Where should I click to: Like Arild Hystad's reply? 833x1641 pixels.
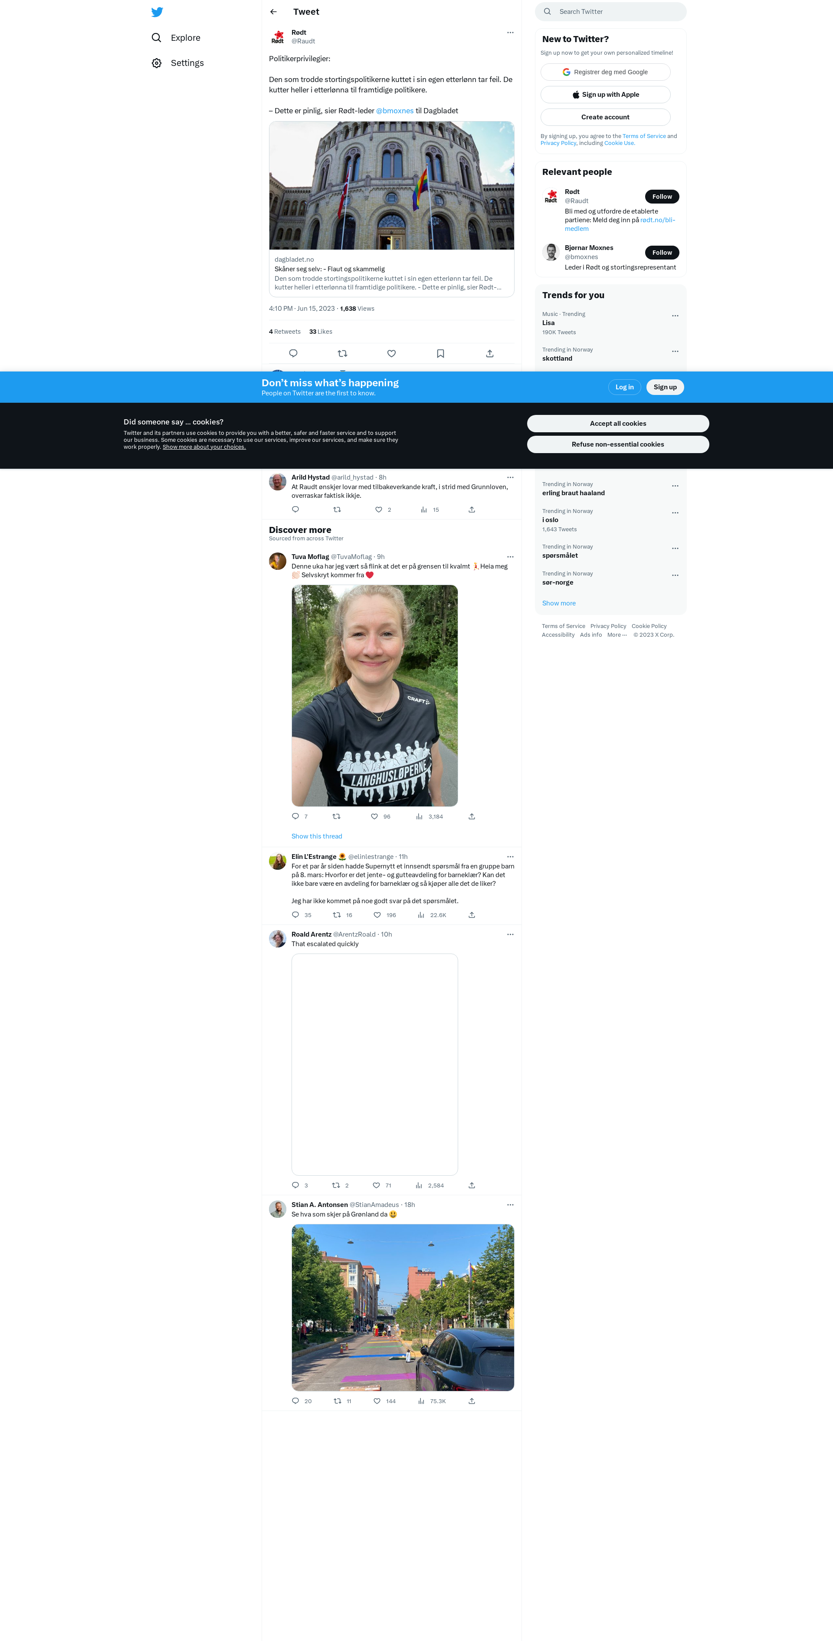tap(379, 510)
